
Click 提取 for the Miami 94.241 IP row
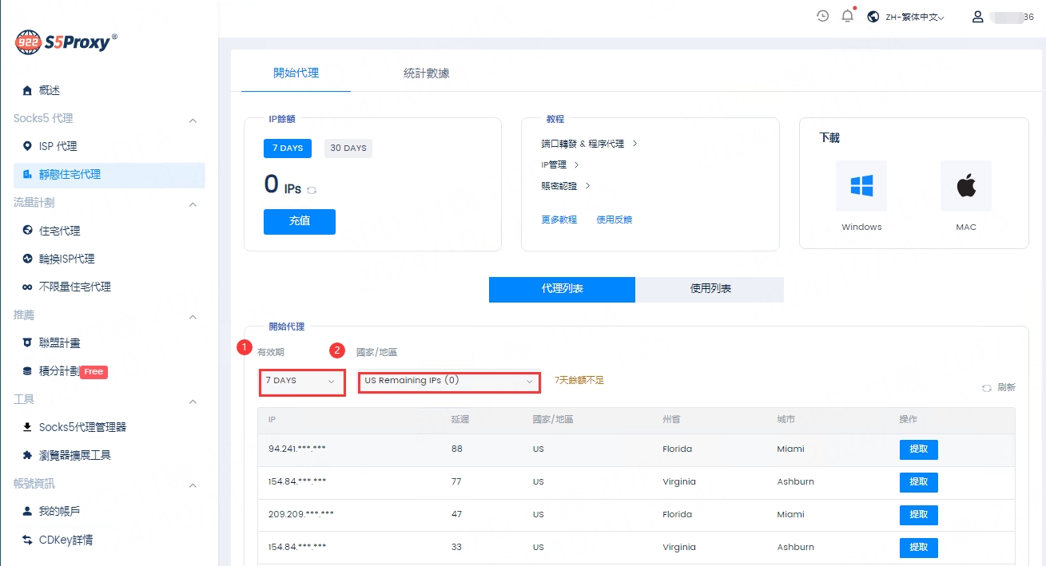click(x=918, y=449)
